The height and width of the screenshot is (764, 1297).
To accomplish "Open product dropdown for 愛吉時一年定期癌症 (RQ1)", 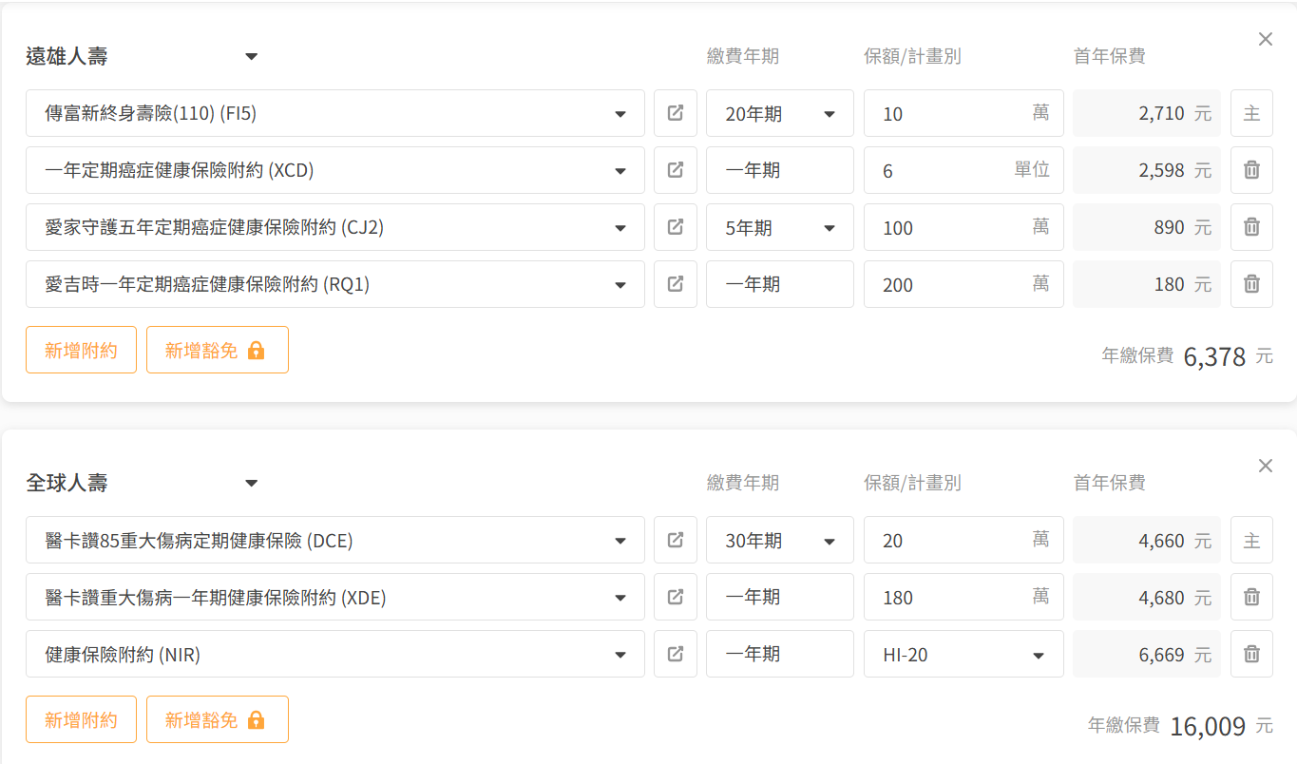I will coord(335,284).
